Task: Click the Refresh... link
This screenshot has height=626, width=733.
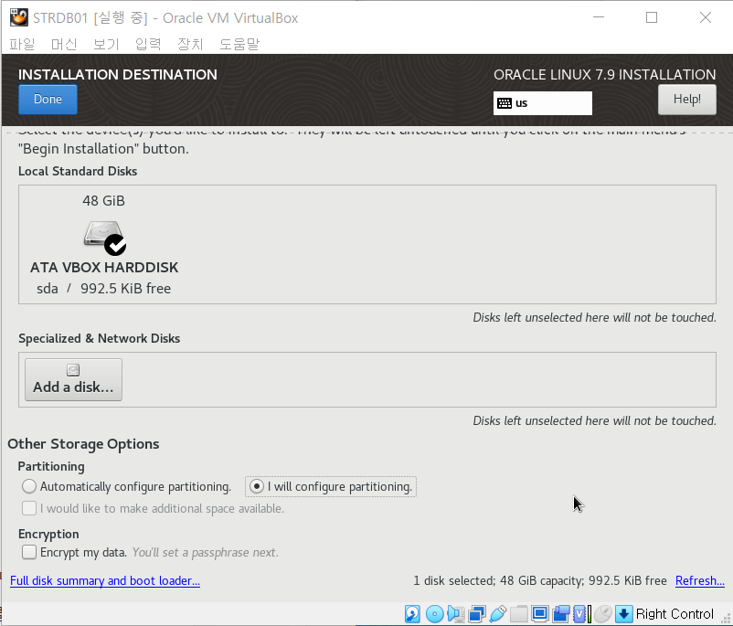Action: [700, 580]
